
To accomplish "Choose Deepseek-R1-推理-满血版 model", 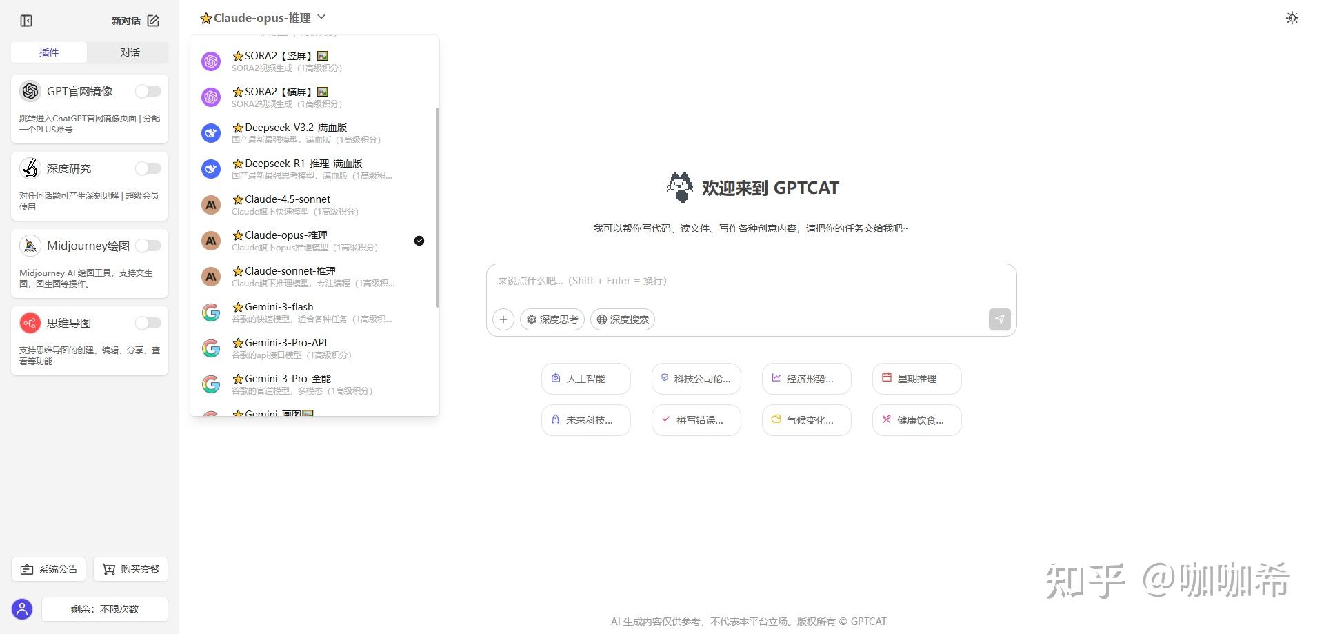I will click(314, 169).
